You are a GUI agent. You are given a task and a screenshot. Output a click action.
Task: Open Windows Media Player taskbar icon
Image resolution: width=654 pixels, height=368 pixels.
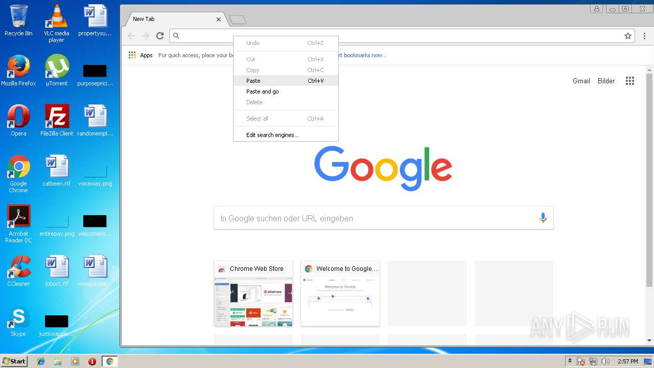(x=75, y=361)
